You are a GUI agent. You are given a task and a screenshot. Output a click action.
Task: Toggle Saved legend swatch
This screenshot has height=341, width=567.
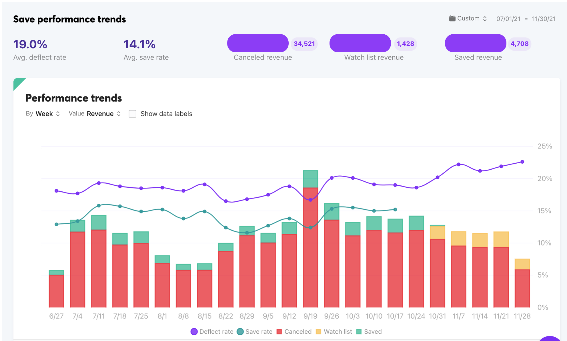coord(359,332)
